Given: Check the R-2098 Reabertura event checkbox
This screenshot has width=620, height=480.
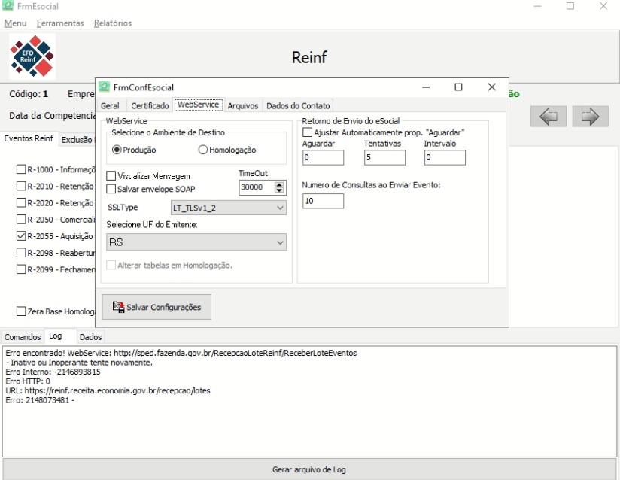Looking at the screenshot, I should (21, 253).
